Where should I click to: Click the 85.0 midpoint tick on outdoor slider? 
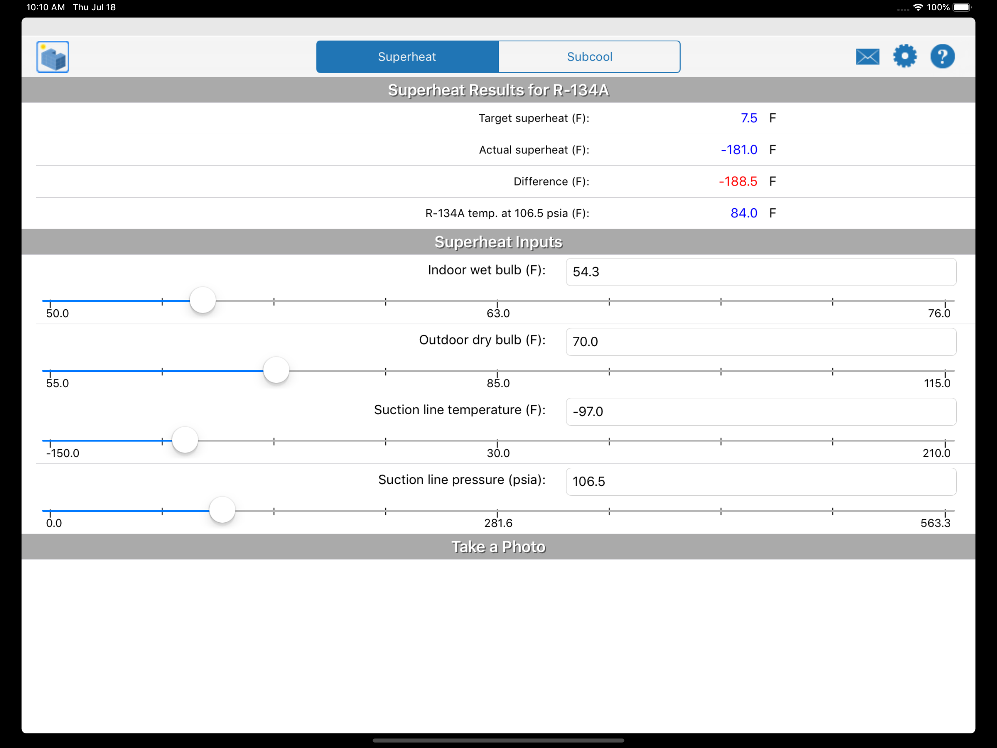coord(498,373)
